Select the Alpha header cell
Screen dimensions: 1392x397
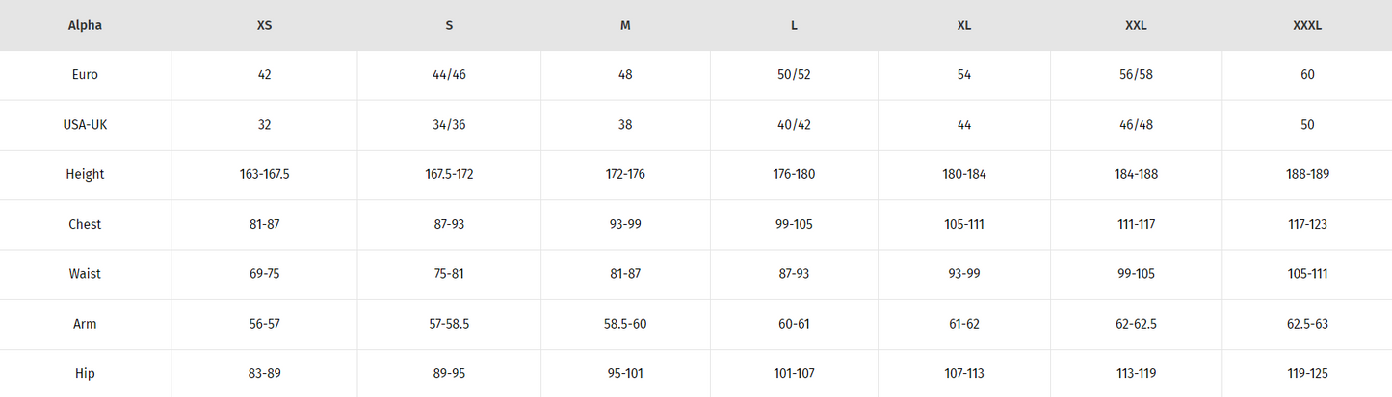pos(85,26)
